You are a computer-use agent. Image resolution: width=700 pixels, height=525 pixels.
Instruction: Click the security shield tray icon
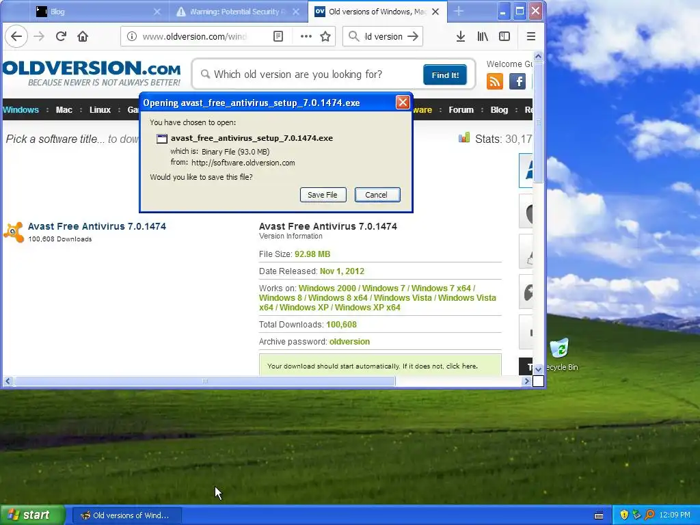point(624,515)
